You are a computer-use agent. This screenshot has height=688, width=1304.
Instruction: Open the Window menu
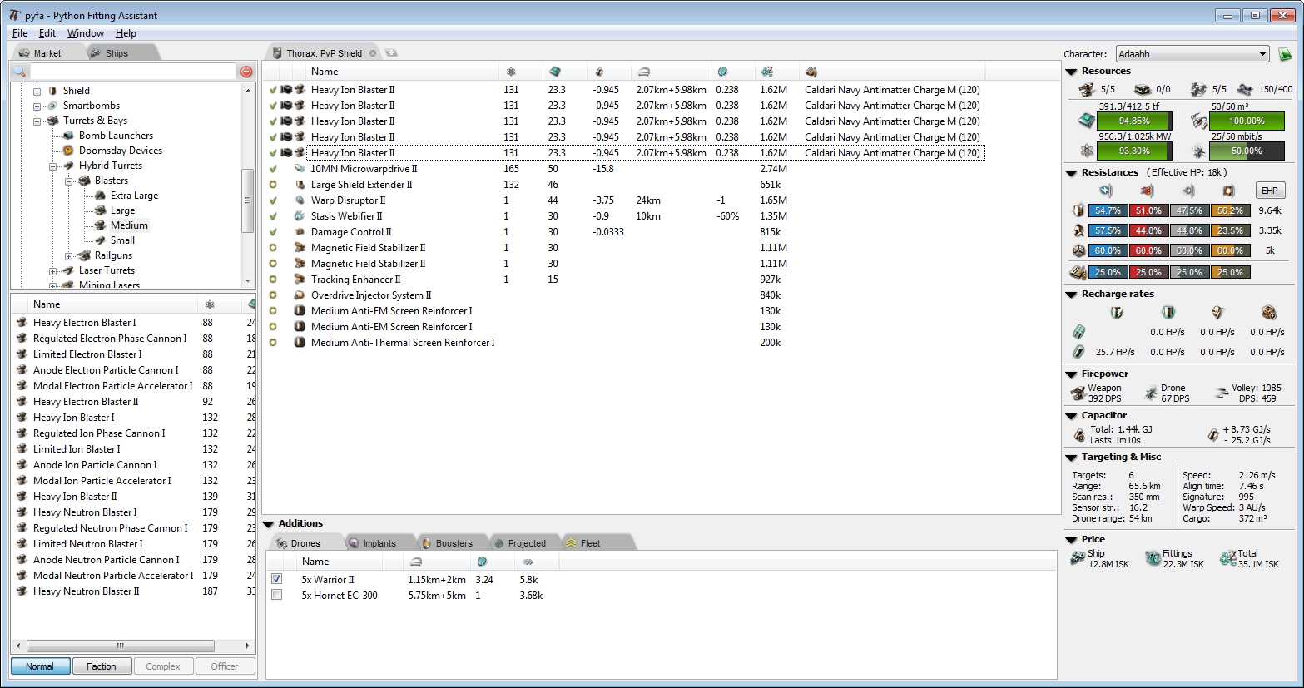point(86,33)
